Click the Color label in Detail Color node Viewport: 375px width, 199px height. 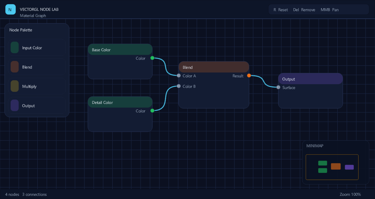[140, 111]
